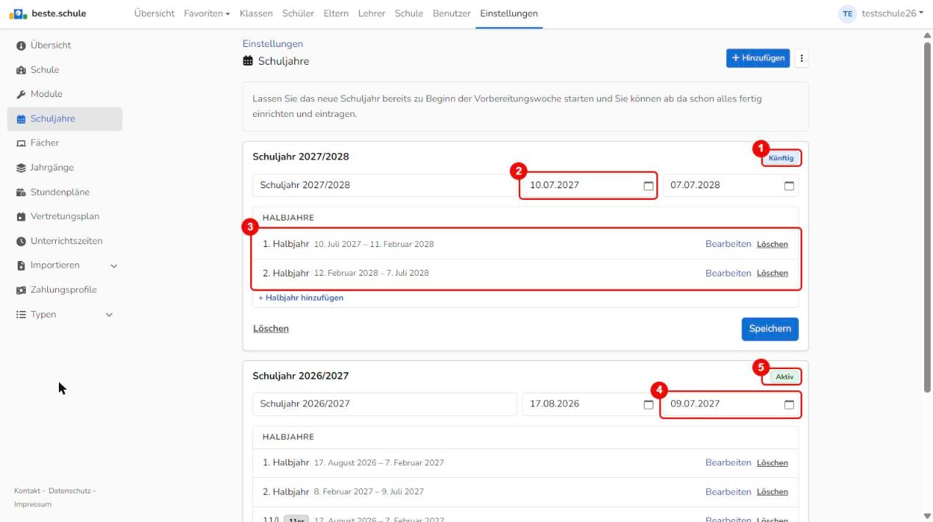Screen dimensions: 933x522
Task: Open the Eltern tab
Action: point(336,13)
